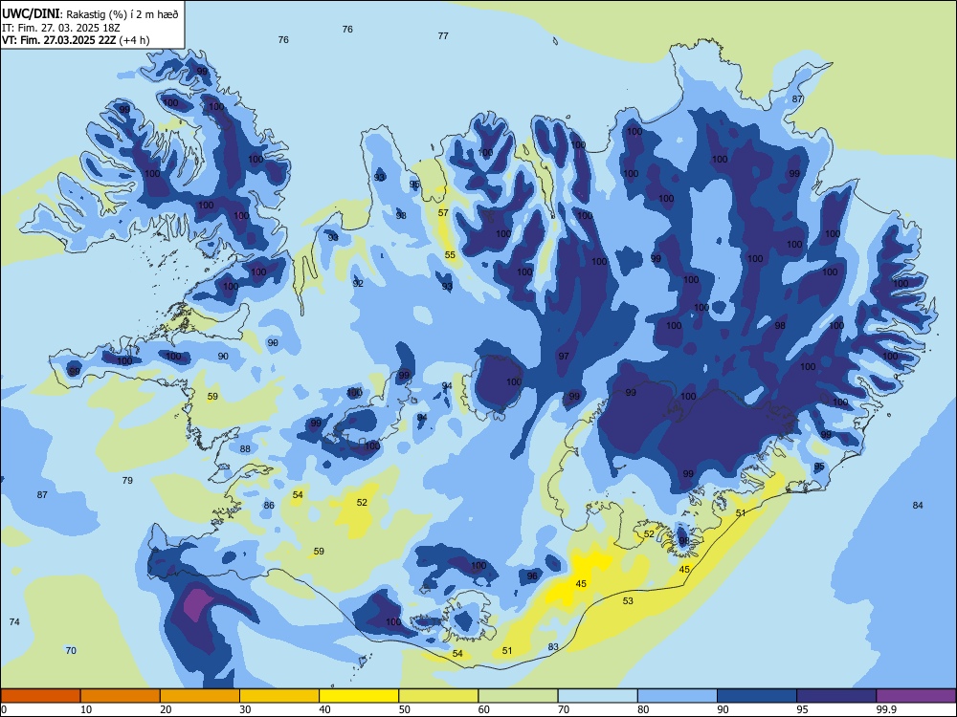
Task: Click the humidity value 97 on the map
Action: (564, 356)
